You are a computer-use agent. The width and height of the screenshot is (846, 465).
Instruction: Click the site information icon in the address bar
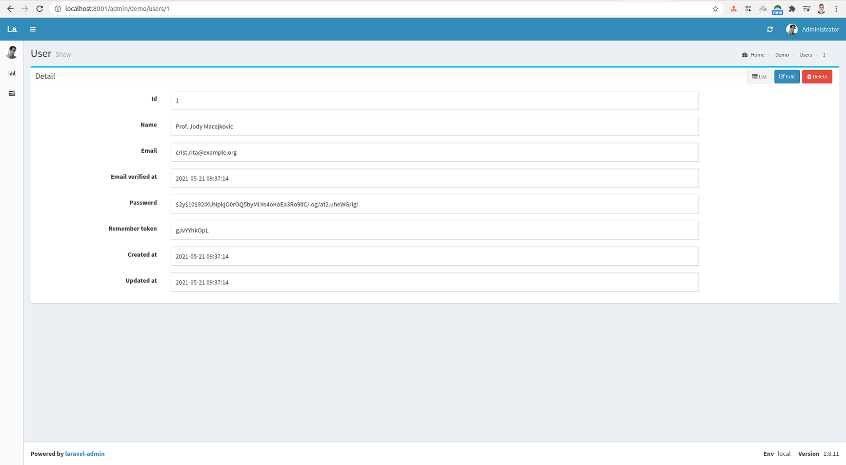(x=58, y=9)
